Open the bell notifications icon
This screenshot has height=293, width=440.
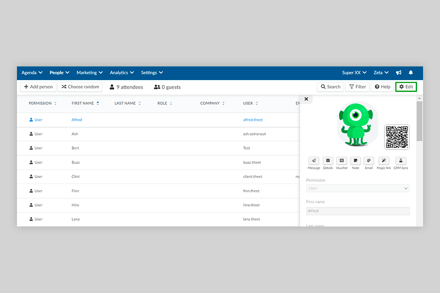tap(411, 73)
